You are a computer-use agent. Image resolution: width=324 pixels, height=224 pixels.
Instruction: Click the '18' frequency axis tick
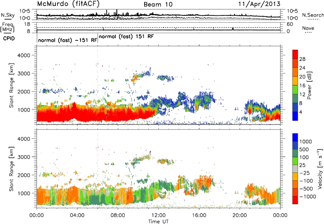pos(27,24)
